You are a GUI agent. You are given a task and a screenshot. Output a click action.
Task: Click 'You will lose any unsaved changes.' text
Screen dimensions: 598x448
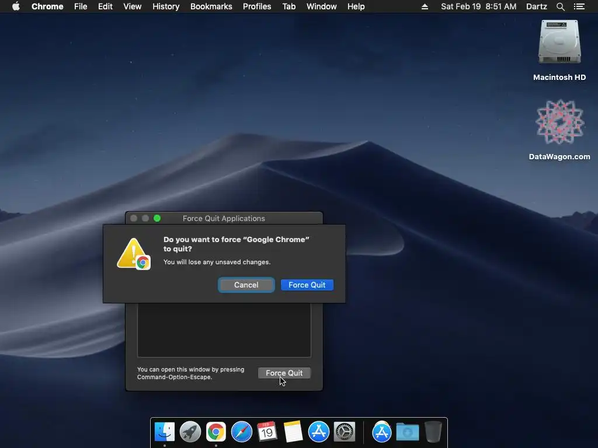[x=217, y=262]
